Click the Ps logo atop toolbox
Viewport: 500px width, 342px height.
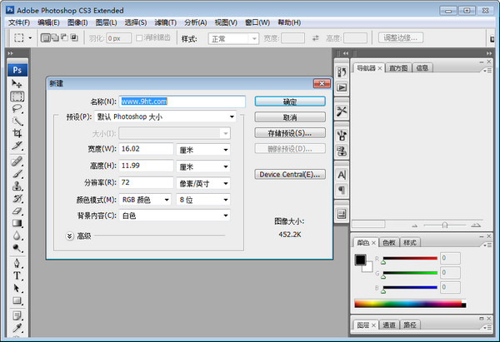(x=17, y=70)
